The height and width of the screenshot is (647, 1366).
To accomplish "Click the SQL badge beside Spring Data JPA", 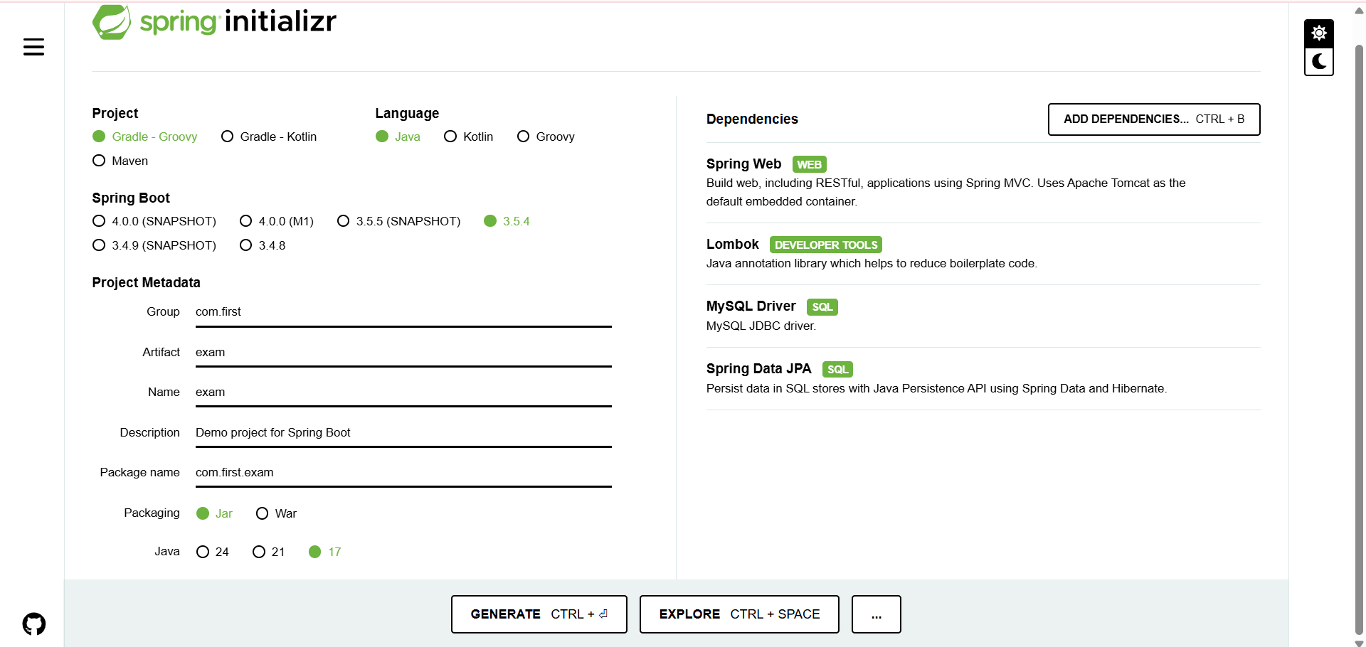I will 838,369.
